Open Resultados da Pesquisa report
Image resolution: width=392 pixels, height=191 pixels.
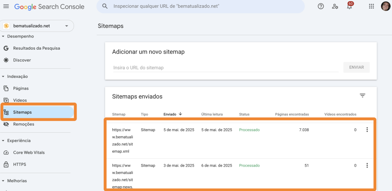[37, 48]
